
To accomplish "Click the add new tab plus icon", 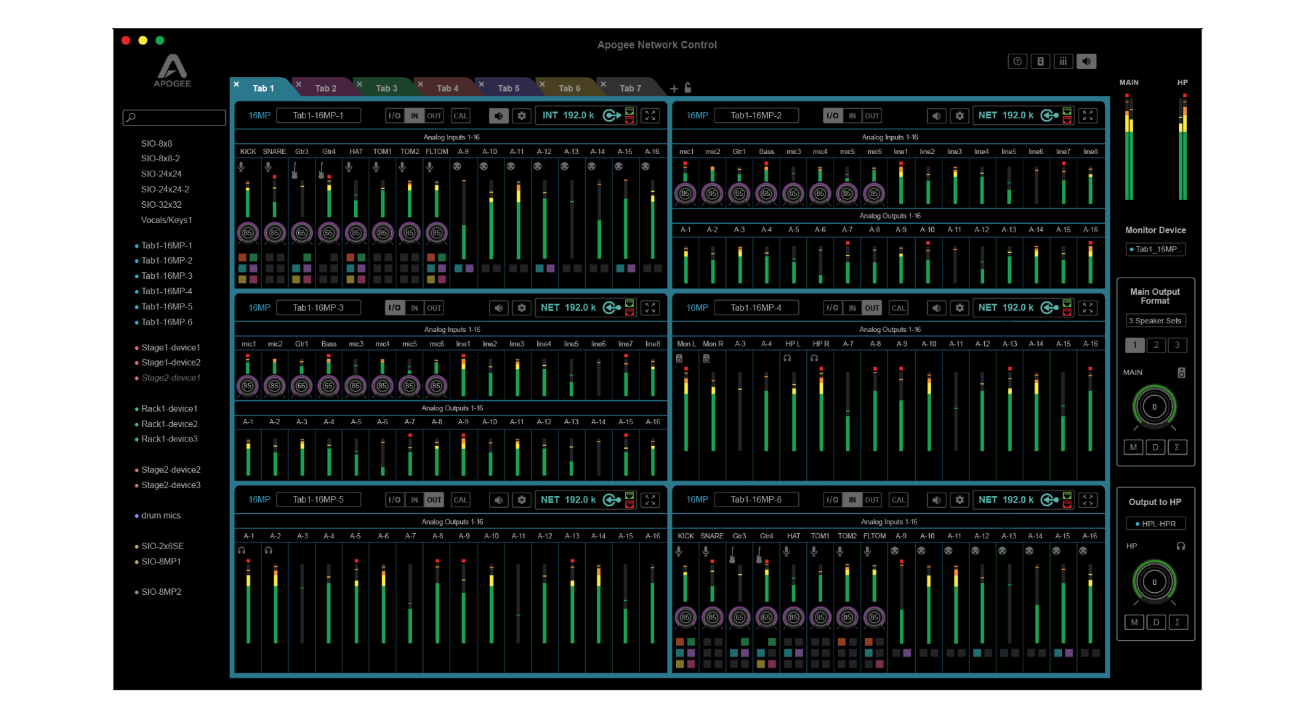I will pos(674,88).
